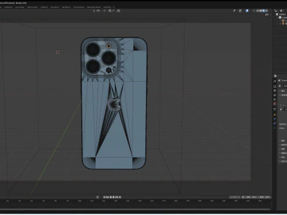Switch viewport to rendered shading
Image resolution: width=287 pixels, height=215 pixels.
tap(267, 11)
